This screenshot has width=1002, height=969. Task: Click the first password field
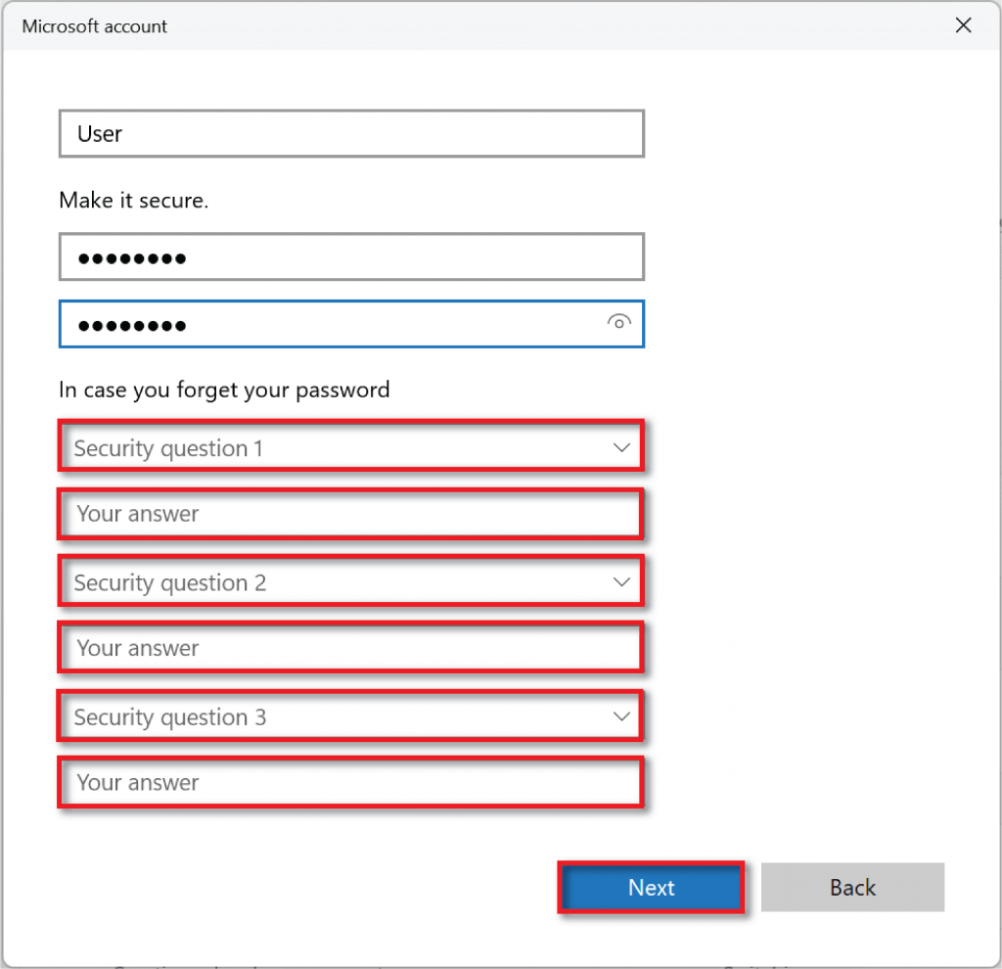350,258
